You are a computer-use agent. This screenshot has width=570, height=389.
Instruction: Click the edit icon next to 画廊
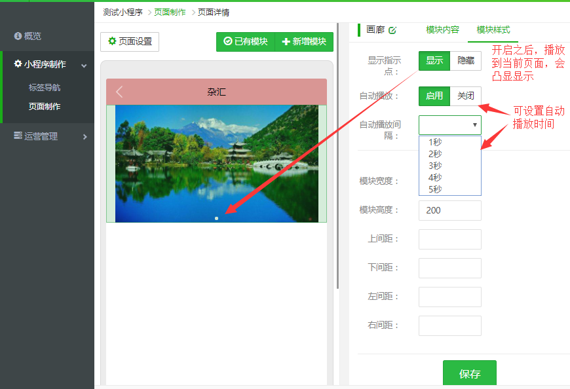point(392,30)
